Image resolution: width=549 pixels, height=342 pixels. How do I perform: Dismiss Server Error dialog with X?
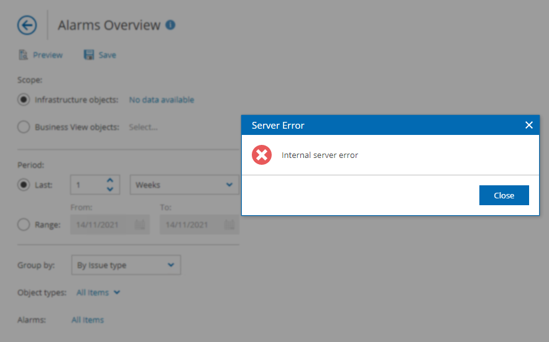[x=529, y=125]
